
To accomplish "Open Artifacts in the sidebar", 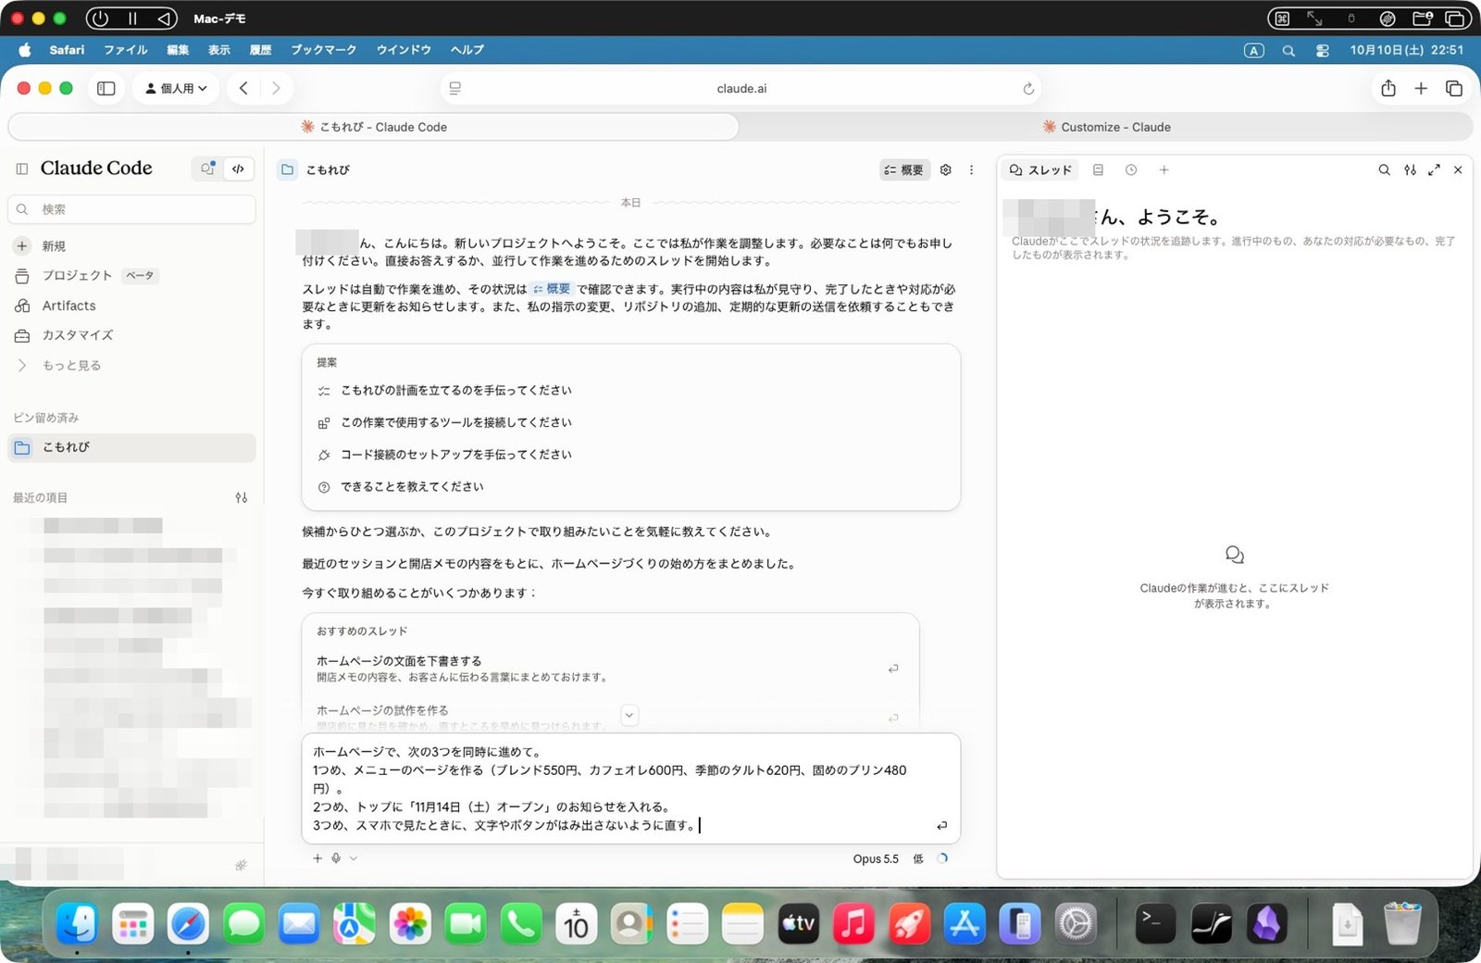I will 131,306.
